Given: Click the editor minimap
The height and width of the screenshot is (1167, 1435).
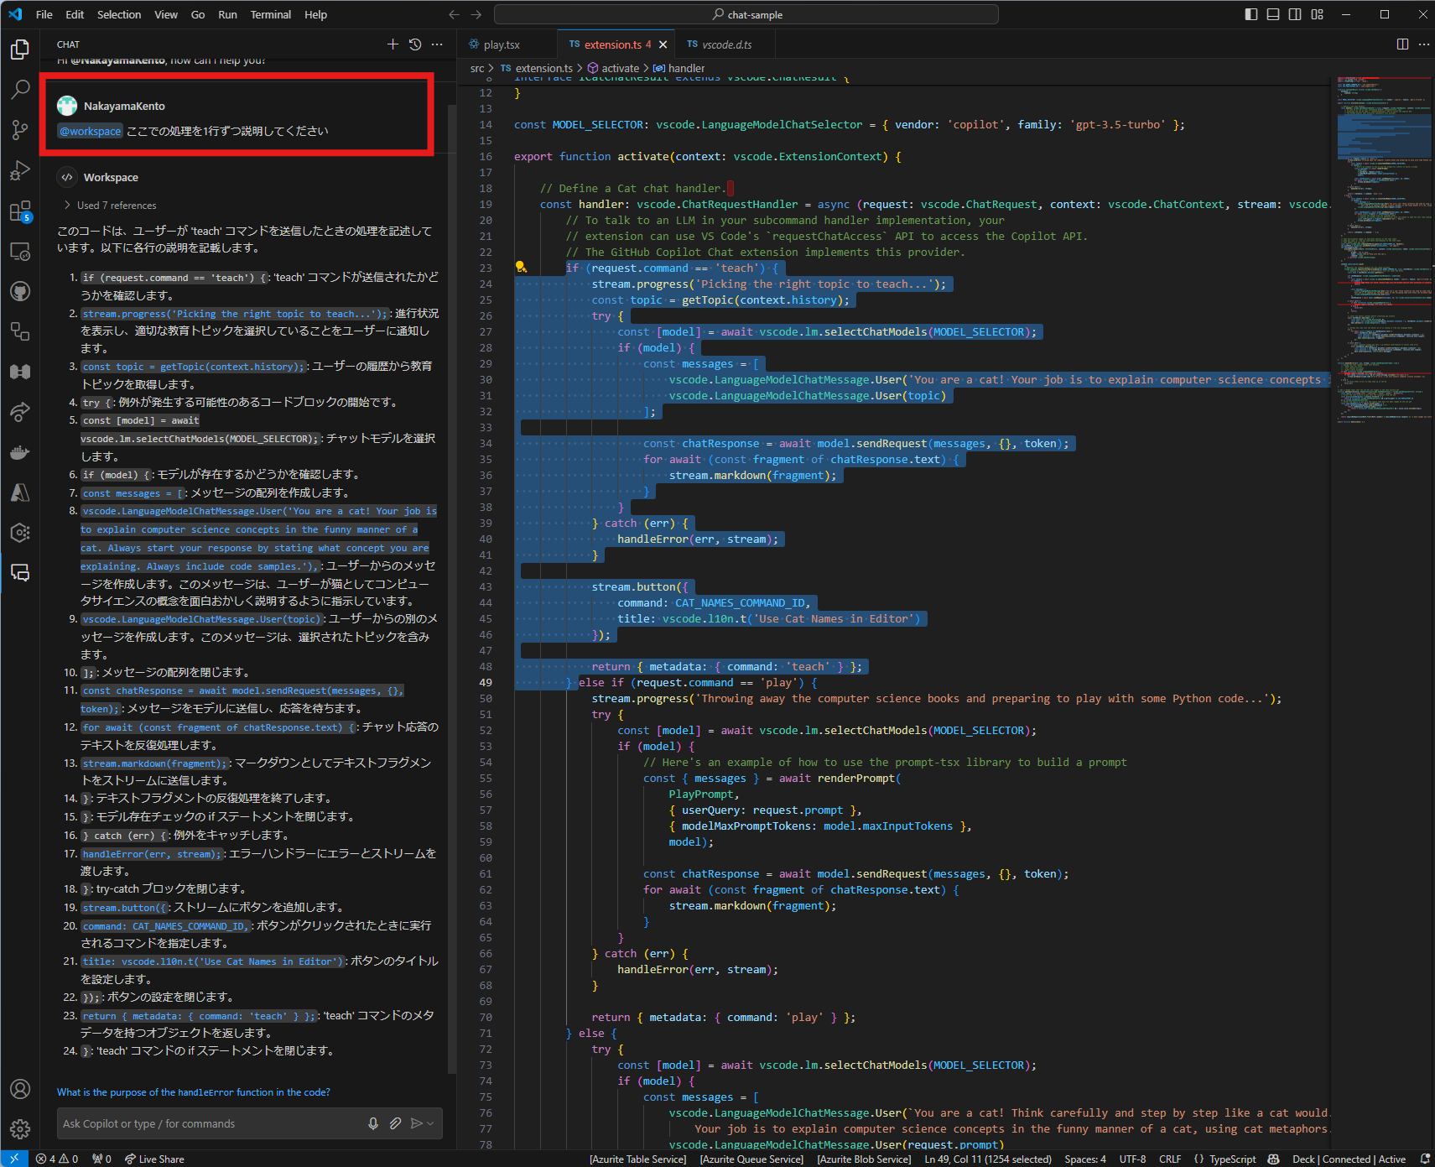Looking at the screenshot, I should [x=1382, y=252].
